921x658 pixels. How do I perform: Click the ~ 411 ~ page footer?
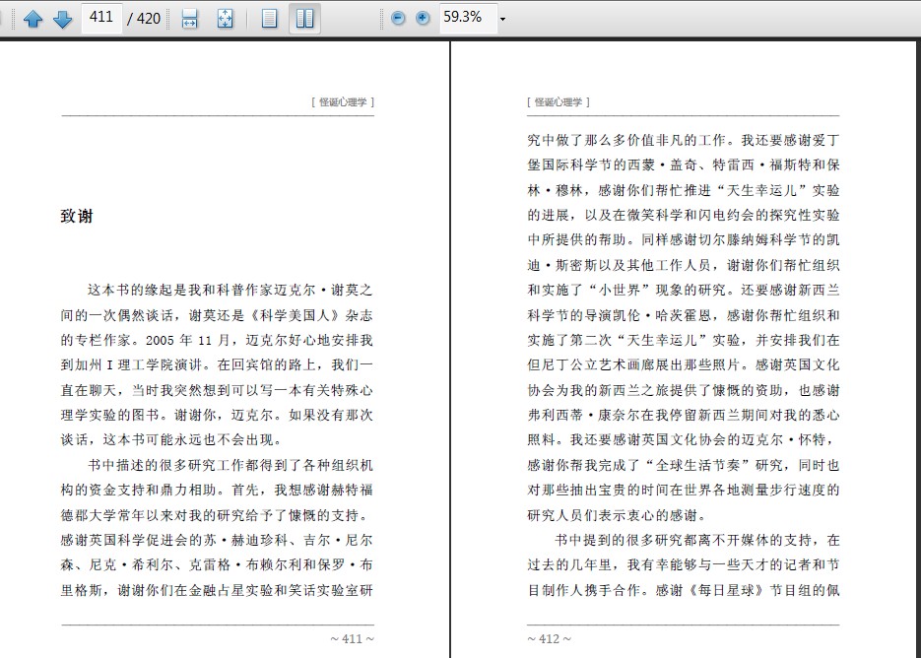coord(352,638)
